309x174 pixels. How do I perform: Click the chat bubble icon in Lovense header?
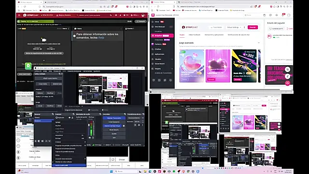270,15
